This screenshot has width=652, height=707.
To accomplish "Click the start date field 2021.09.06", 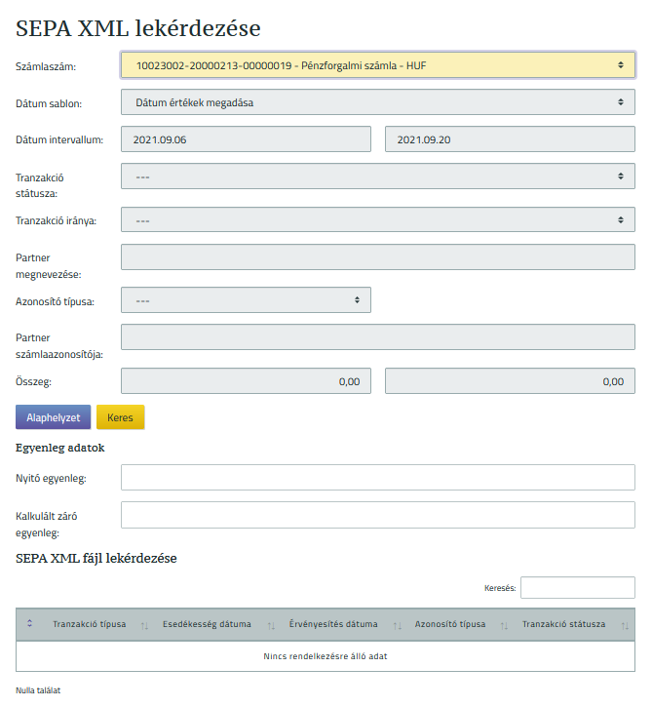I will tap(246, 139).
